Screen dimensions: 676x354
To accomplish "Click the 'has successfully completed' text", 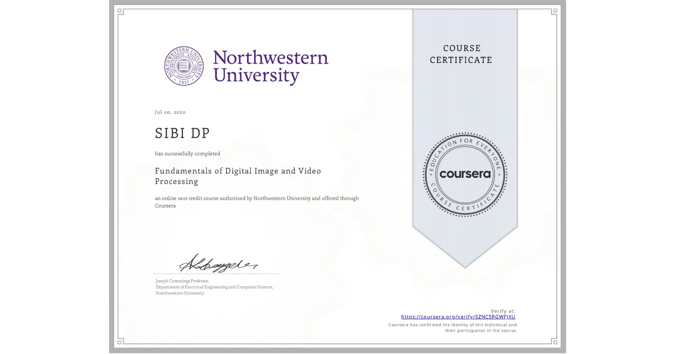I will pos(188,153).
